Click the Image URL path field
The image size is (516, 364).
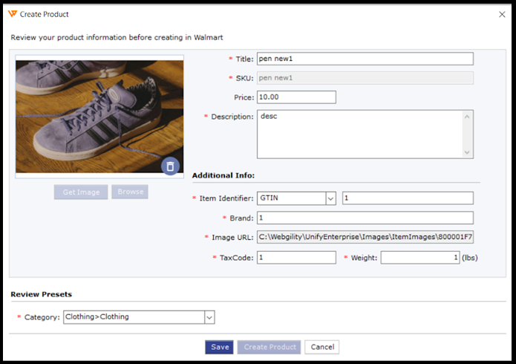point(365,238)
